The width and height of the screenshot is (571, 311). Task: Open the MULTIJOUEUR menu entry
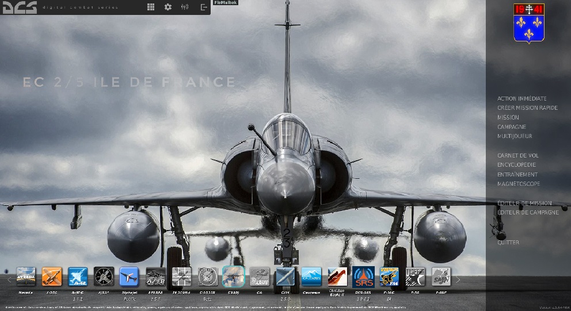coord(515,136)
